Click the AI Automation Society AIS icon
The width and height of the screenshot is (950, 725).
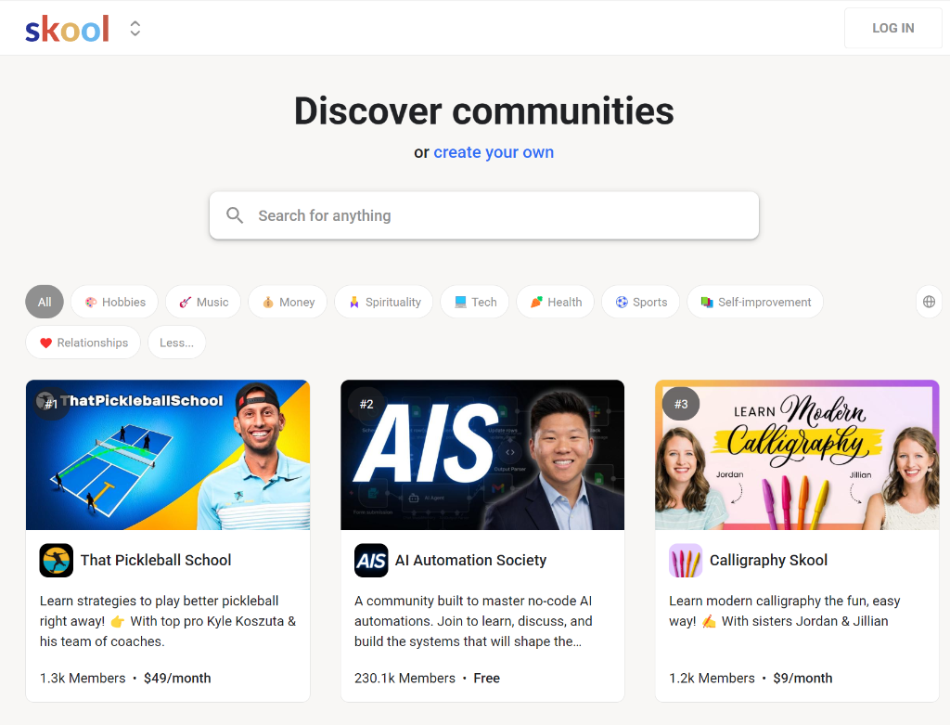click(x=370, y=560)
